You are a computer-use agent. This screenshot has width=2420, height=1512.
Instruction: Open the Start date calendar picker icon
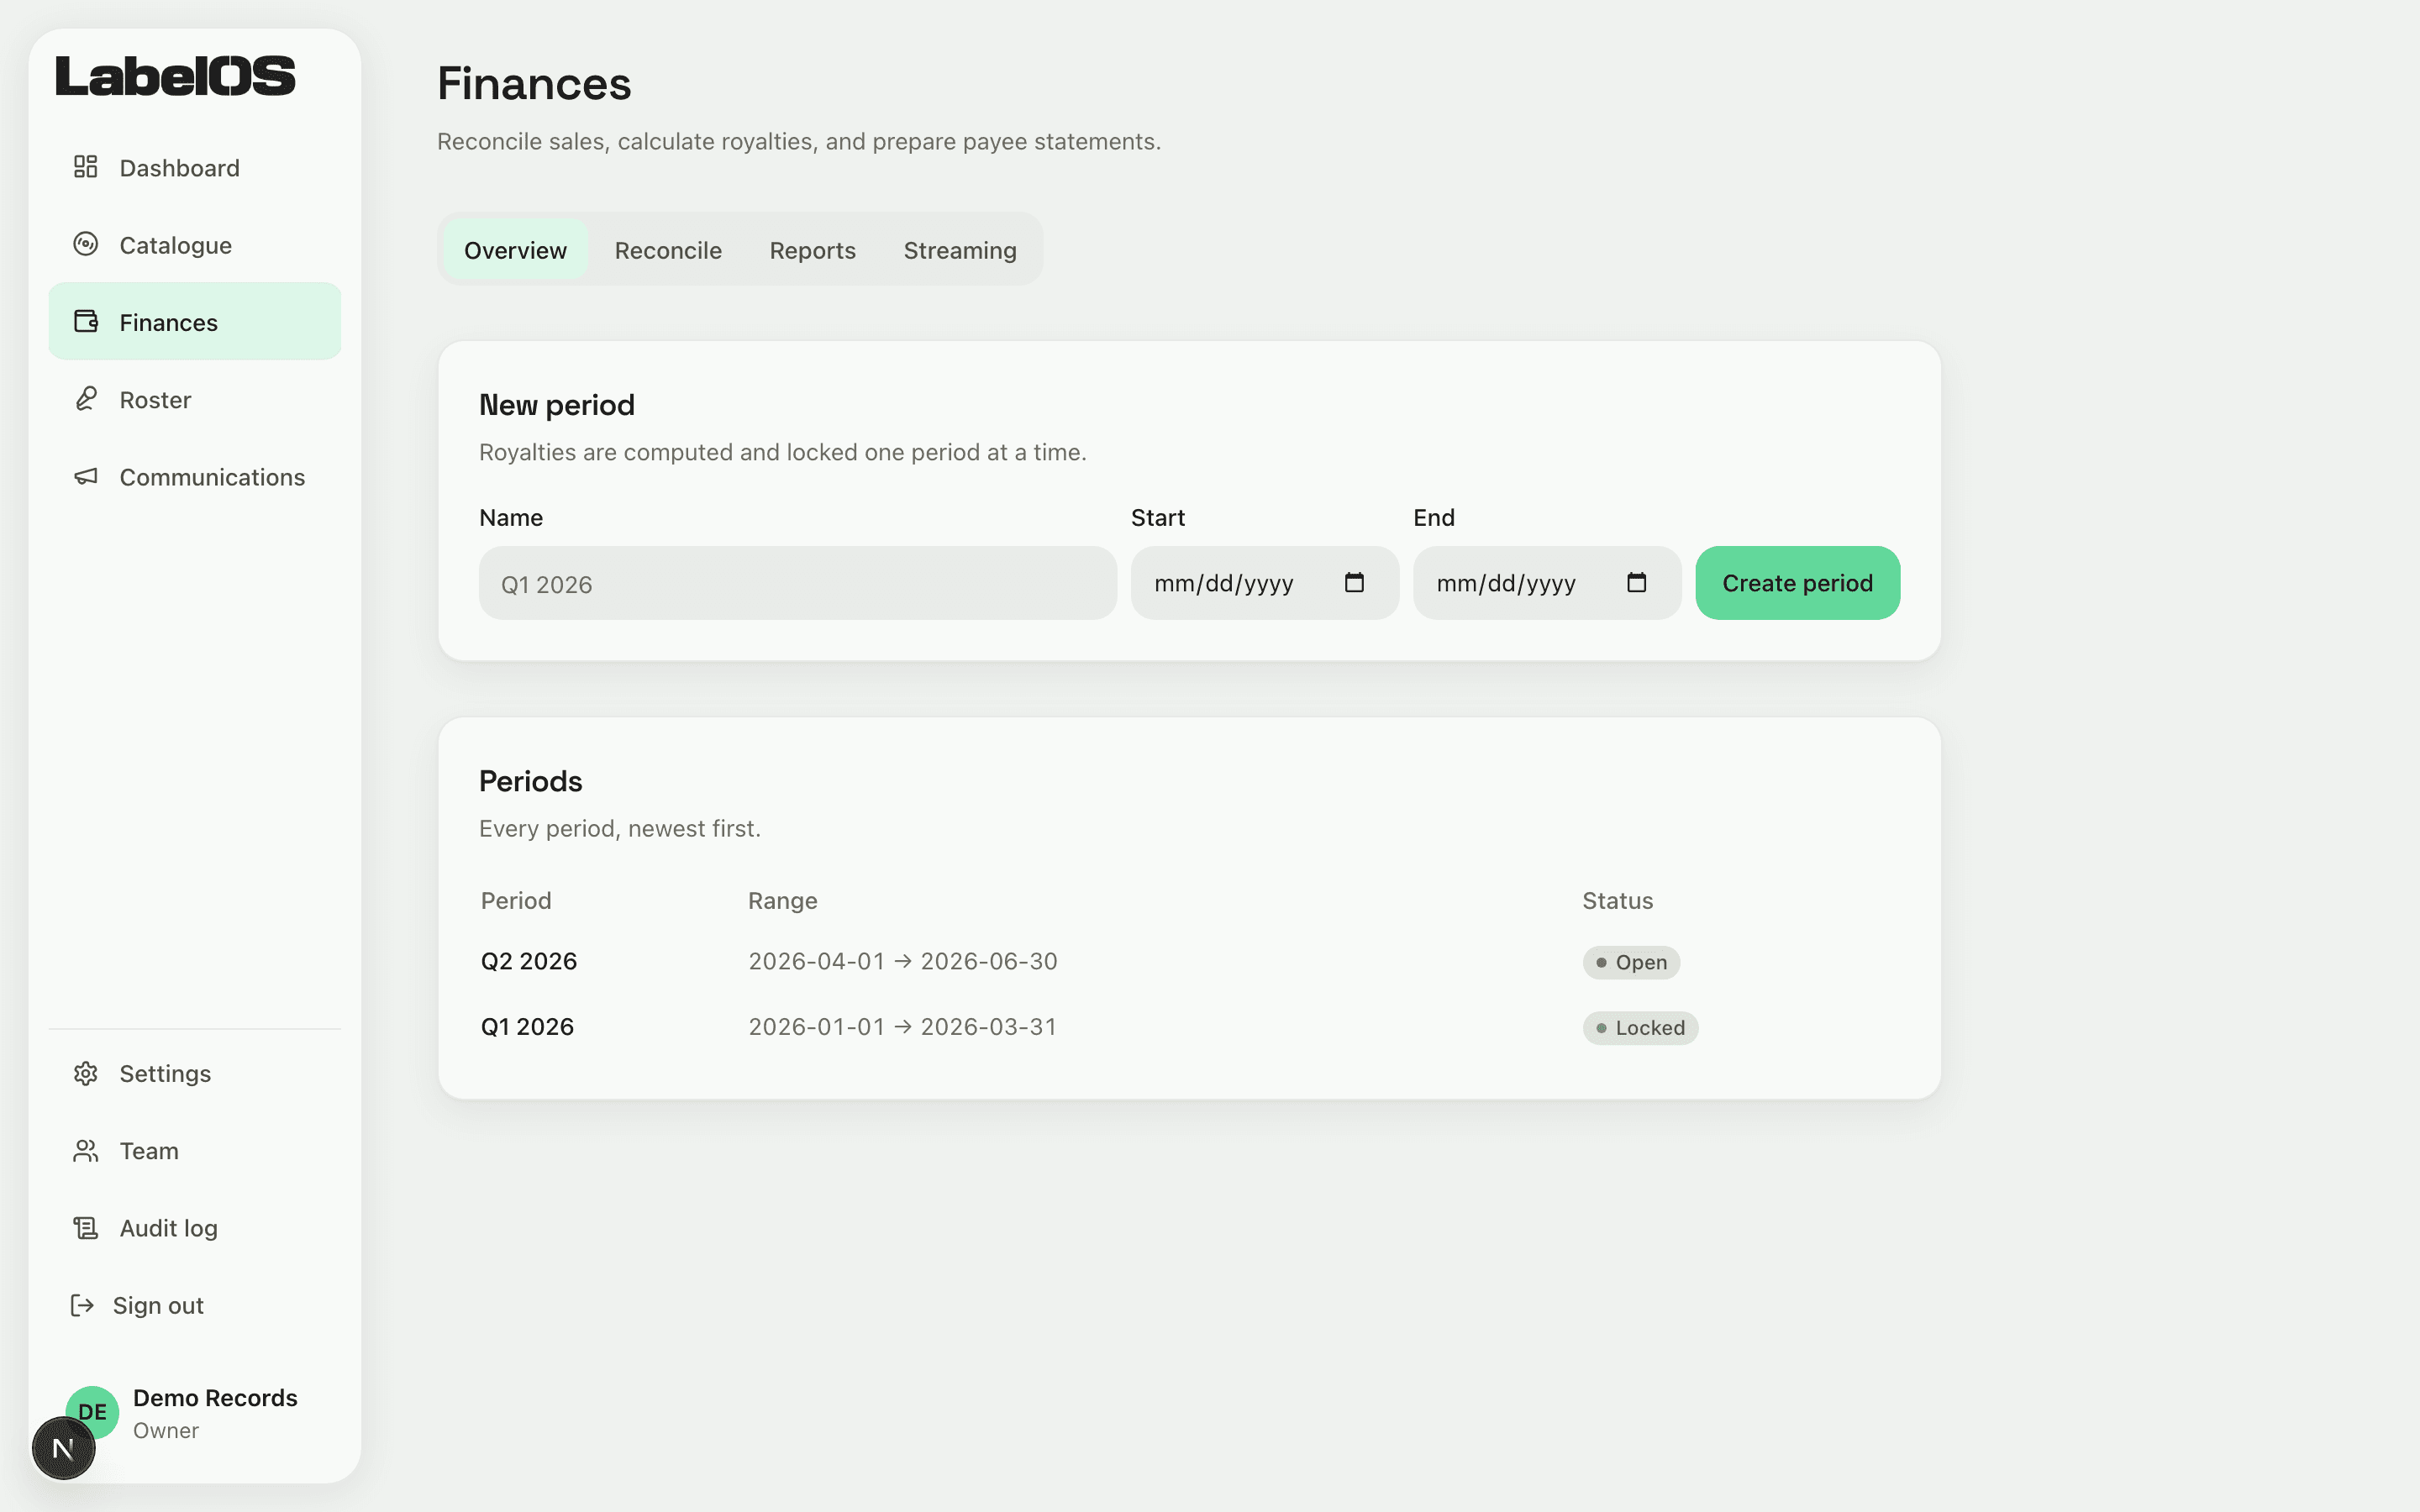1354,583
